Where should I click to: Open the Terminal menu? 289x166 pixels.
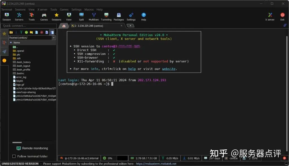[x=7, y=10]
